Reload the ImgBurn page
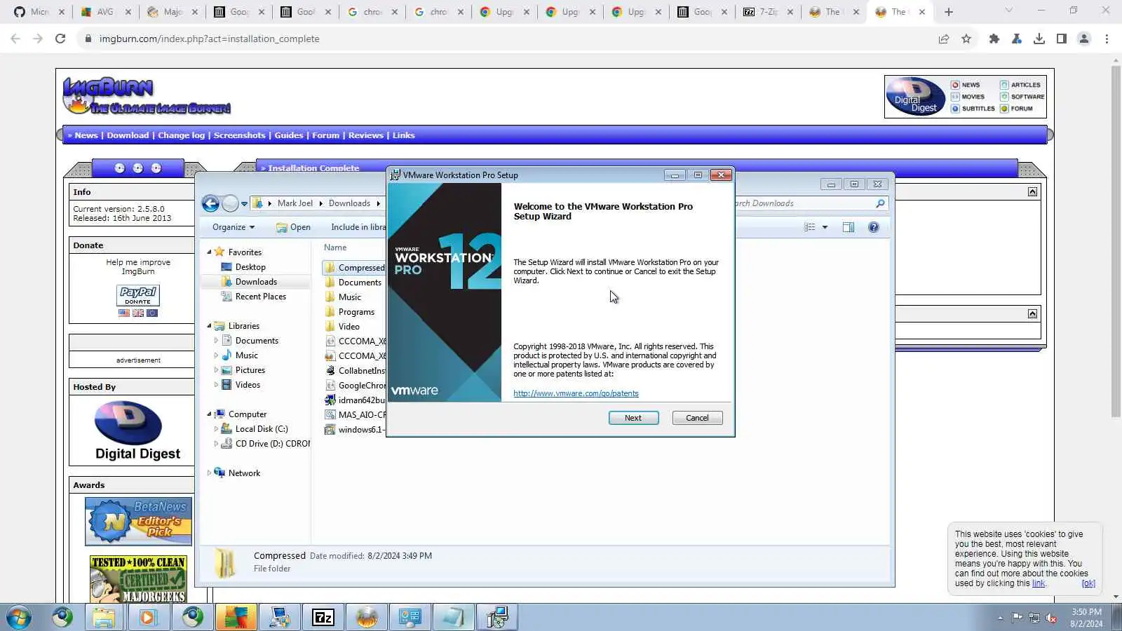 click(60, 39)
